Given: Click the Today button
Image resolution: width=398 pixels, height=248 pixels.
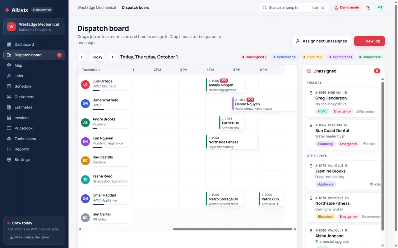Looking at the screenshot, I should coord(97,57).
